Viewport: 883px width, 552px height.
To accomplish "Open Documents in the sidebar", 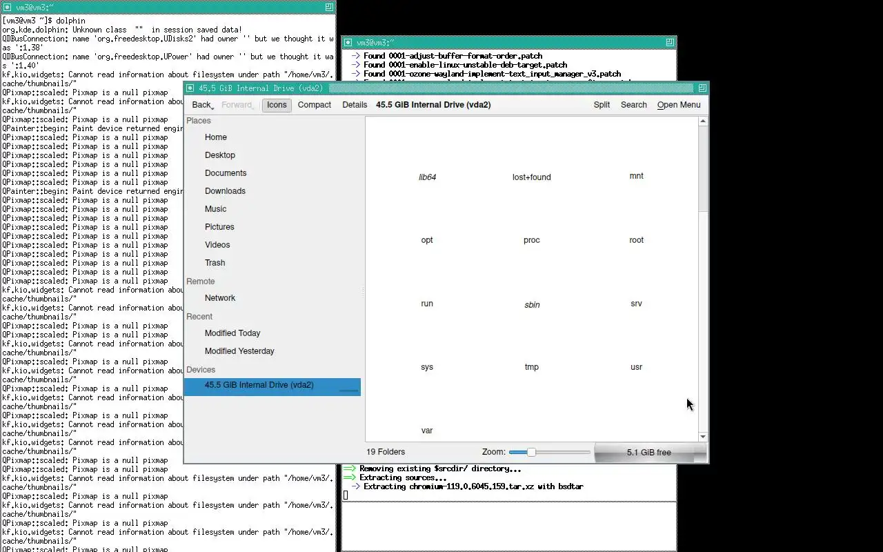I will tap(272, 173).
